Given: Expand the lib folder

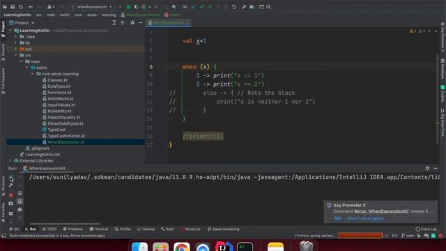Looking at the screenshot, I should pos(15,43).
